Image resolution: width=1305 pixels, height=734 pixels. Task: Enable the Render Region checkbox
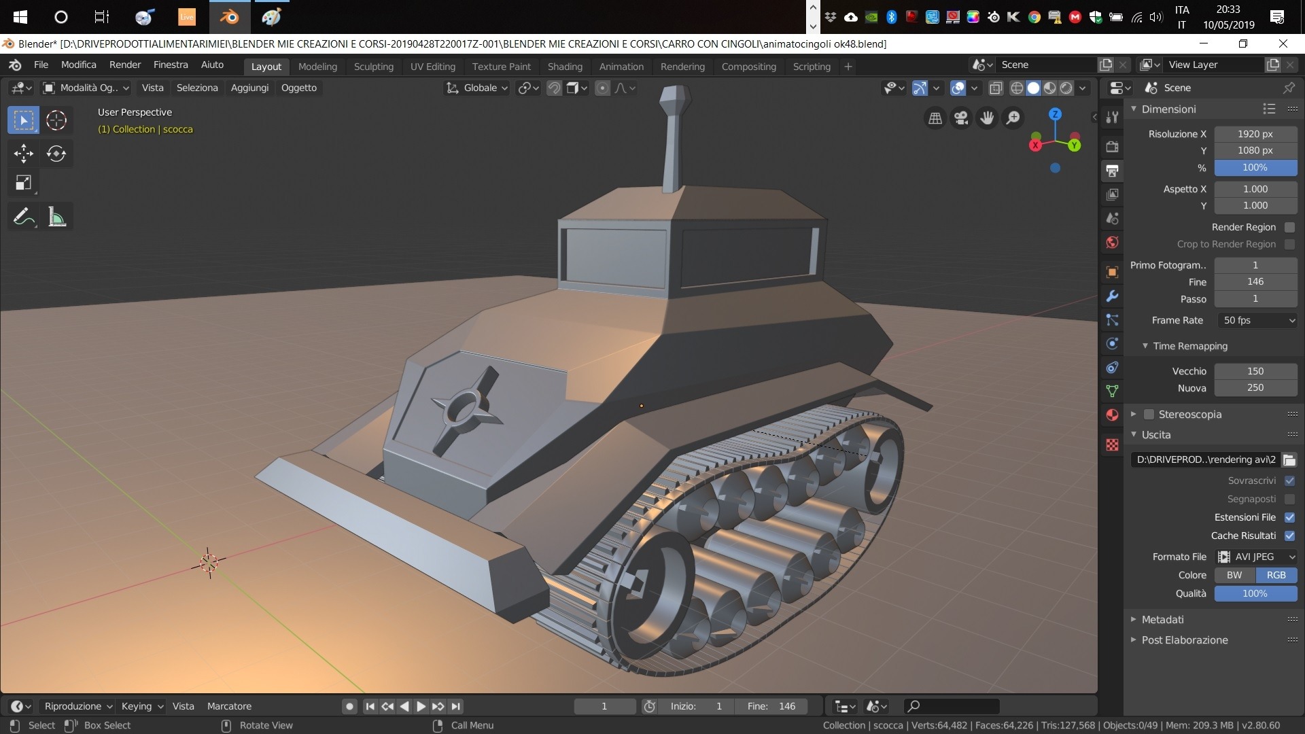coord(1289,227)
